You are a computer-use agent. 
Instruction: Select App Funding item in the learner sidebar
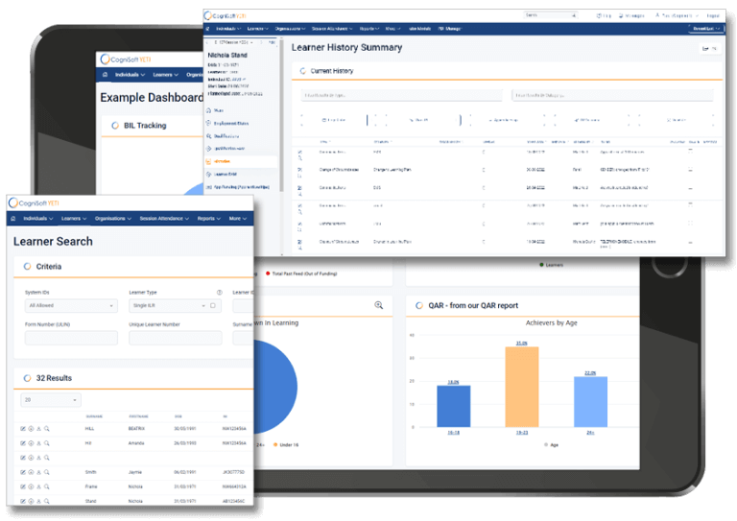[x=238, y=187]
